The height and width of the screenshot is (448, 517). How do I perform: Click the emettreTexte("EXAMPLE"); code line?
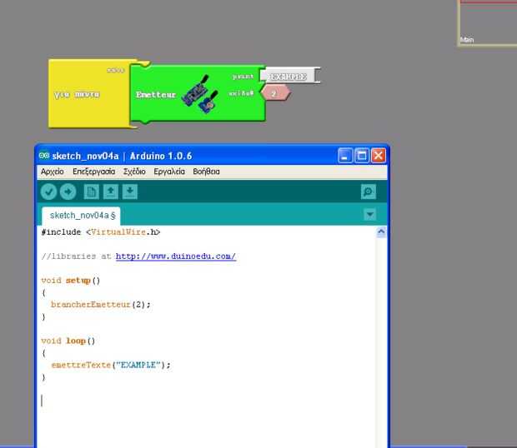(111, 365)
